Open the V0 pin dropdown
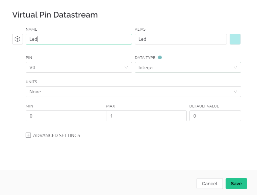 click(79, 67)
